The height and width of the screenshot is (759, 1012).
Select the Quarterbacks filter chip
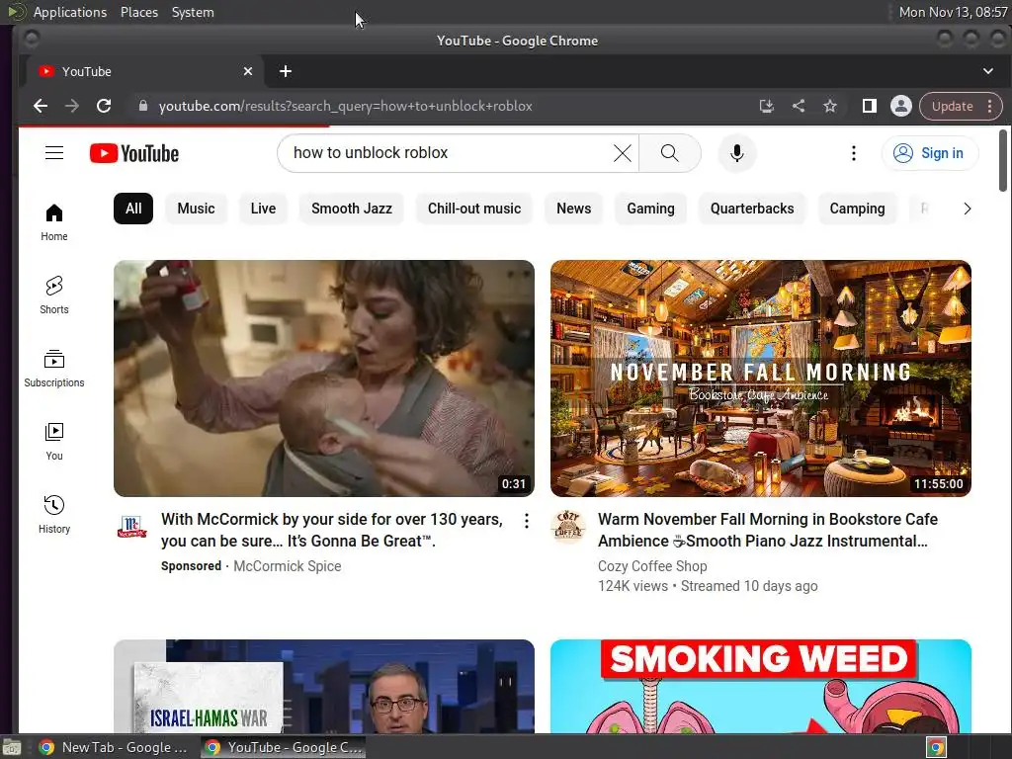752,209
